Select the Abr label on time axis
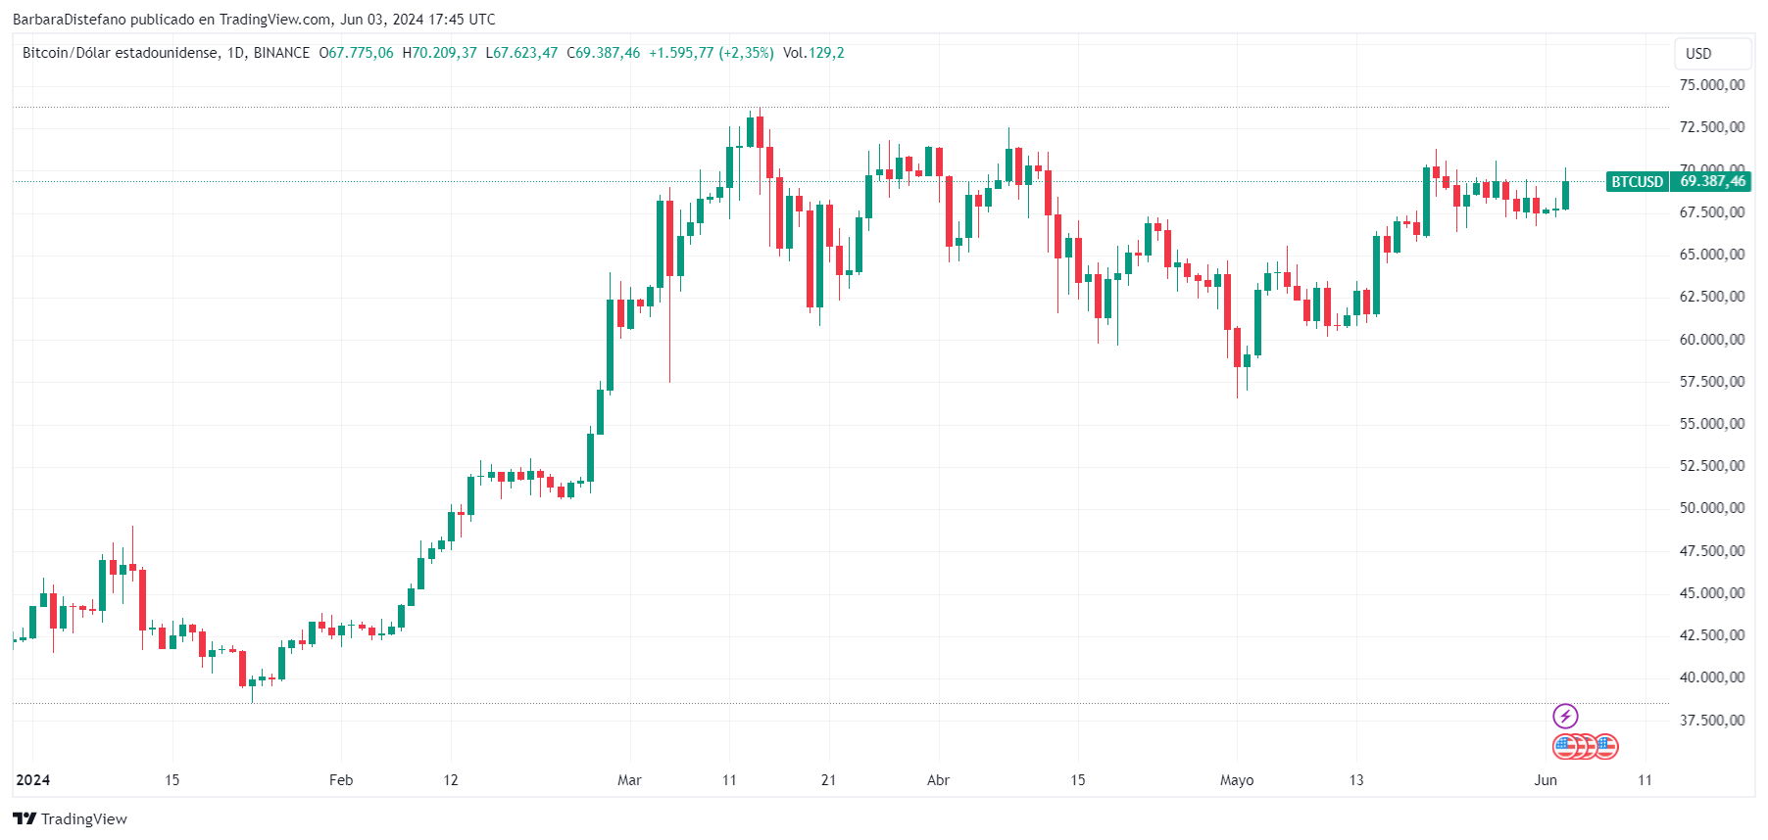 938,780
